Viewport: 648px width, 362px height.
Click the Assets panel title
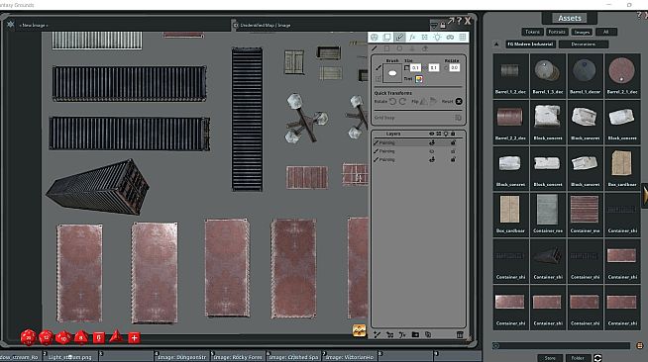tap(570, 18)
